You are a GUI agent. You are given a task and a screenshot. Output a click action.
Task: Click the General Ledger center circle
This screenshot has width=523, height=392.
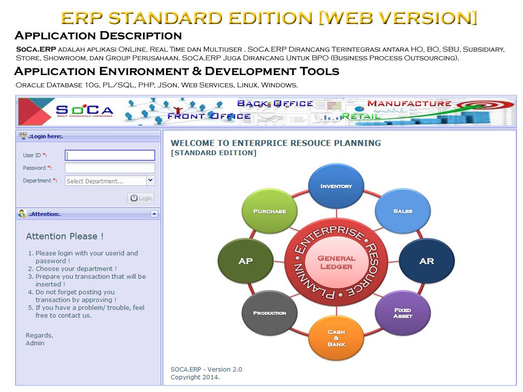click(x=336, y=262)
